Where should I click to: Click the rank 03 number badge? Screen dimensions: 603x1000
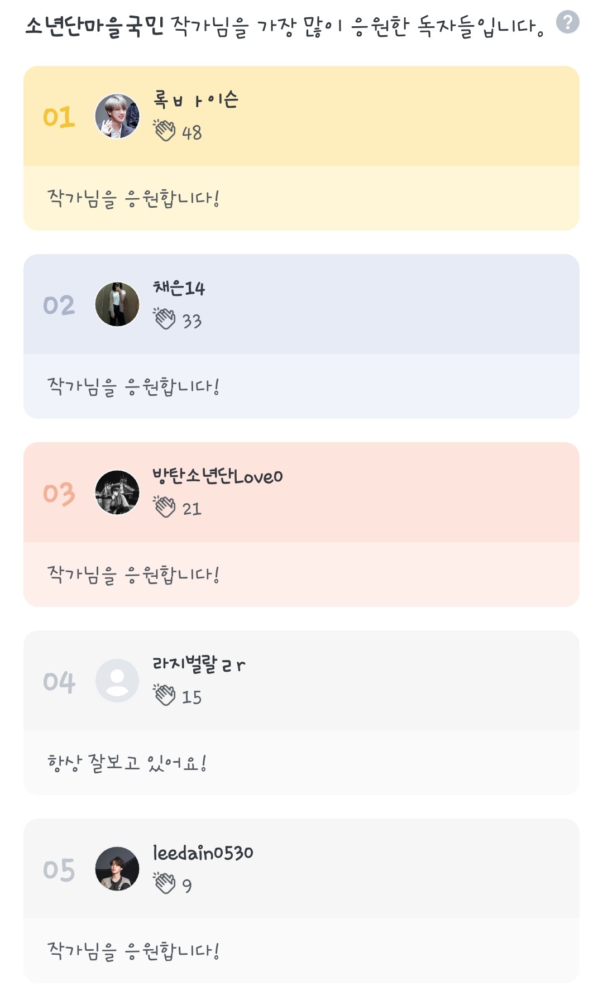pyautogui.click(x=59, y=494)
